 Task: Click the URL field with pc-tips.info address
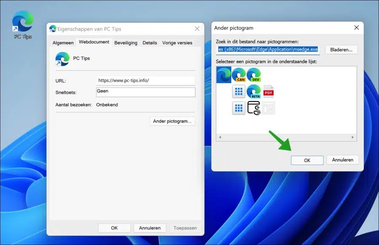coord(146,80)
